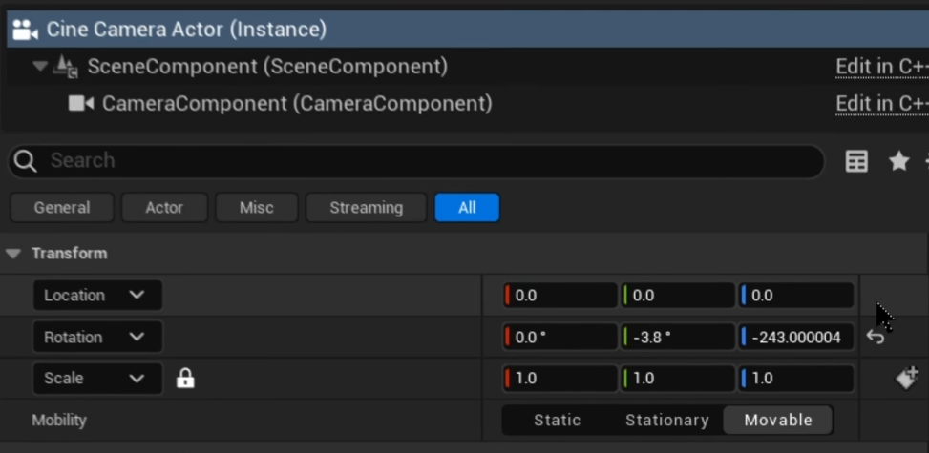Click the search magnifier icon

point(26,161)
